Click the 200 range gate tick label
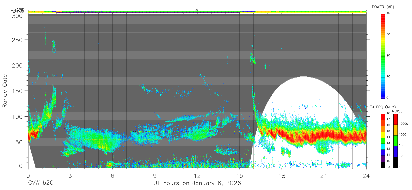 pyautogui.click(x=18, y=65)
